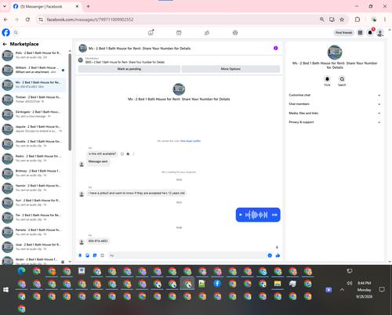The width and height of the screenshot is (392, 315).
Task: Go to Facebook Home feed icon
Action: tap(151, 33)
